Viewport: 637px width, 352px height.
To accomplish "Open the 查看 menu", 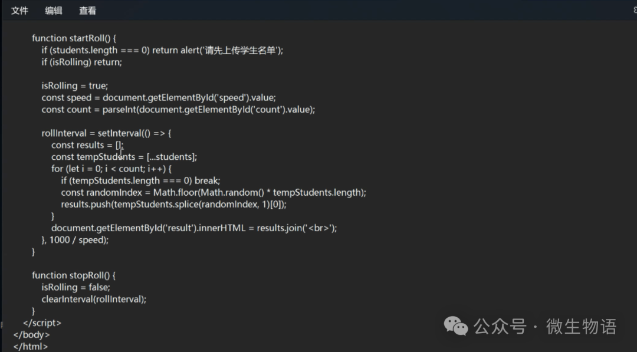I will point(87,11).
